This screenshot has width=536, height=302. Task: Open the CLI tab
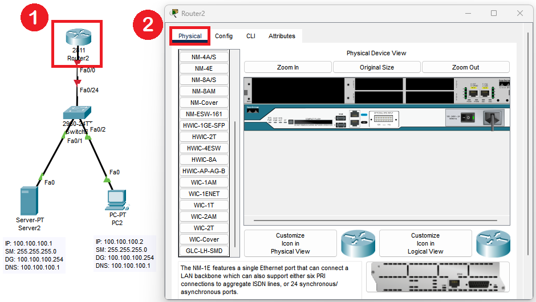click(251, 36)
